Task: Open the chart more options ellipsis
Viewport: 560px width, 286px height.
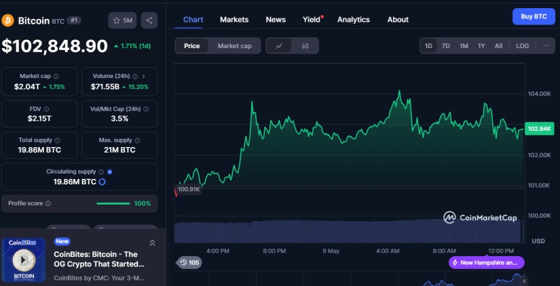Action: tap(546, 45)
